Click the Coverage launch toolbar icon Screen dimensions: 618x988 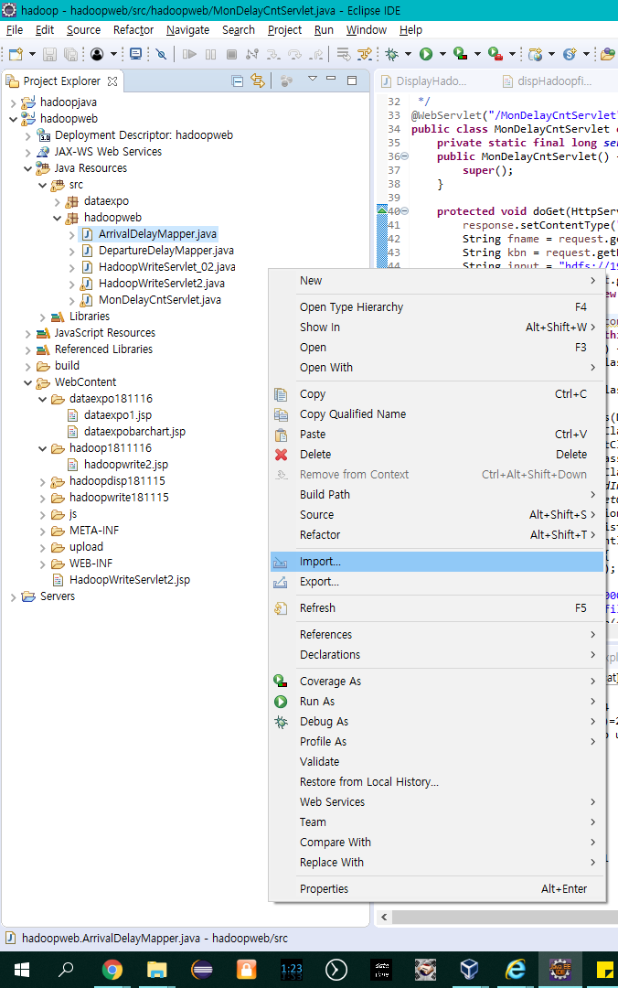(461, 54)
